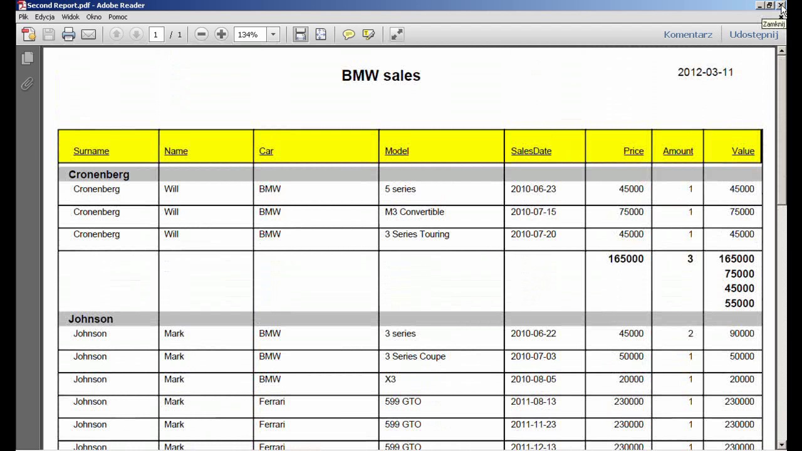Viewport: 802px width, 451px height.
Task: Open the Komentarz pane
Action: pyautogui.click(x=688, y=34)
